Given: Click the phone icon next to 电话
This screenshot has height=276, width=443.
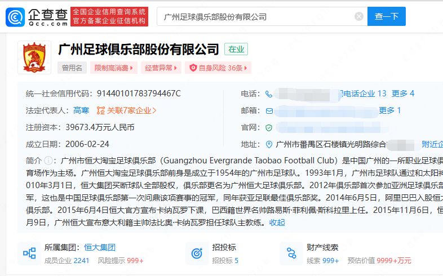Looking at the screenshot, I should pyautogui.click(x=269, y=94).
